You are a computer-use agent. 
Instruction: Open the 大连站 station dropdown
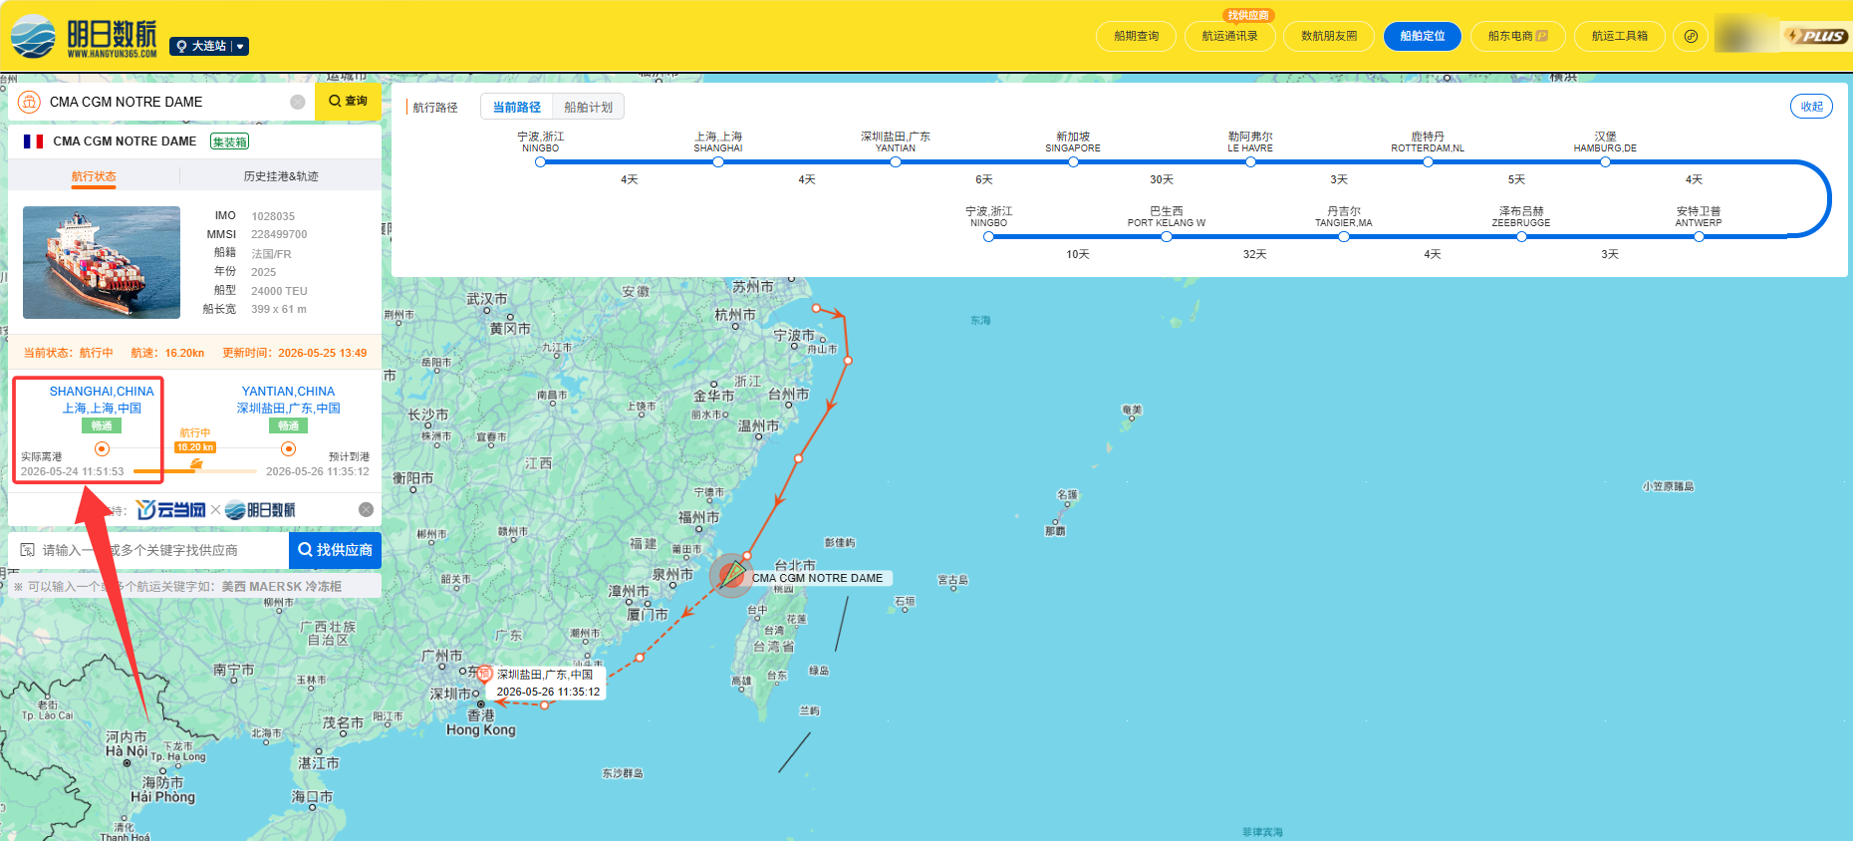pyautogui.click(x=209, y=46)
